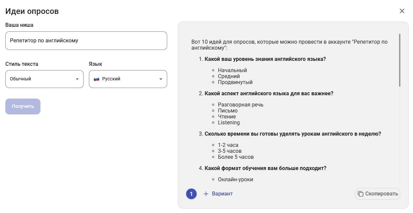Click the option 3-5 часов
413x213 pixels.
(x=230, y=151)
